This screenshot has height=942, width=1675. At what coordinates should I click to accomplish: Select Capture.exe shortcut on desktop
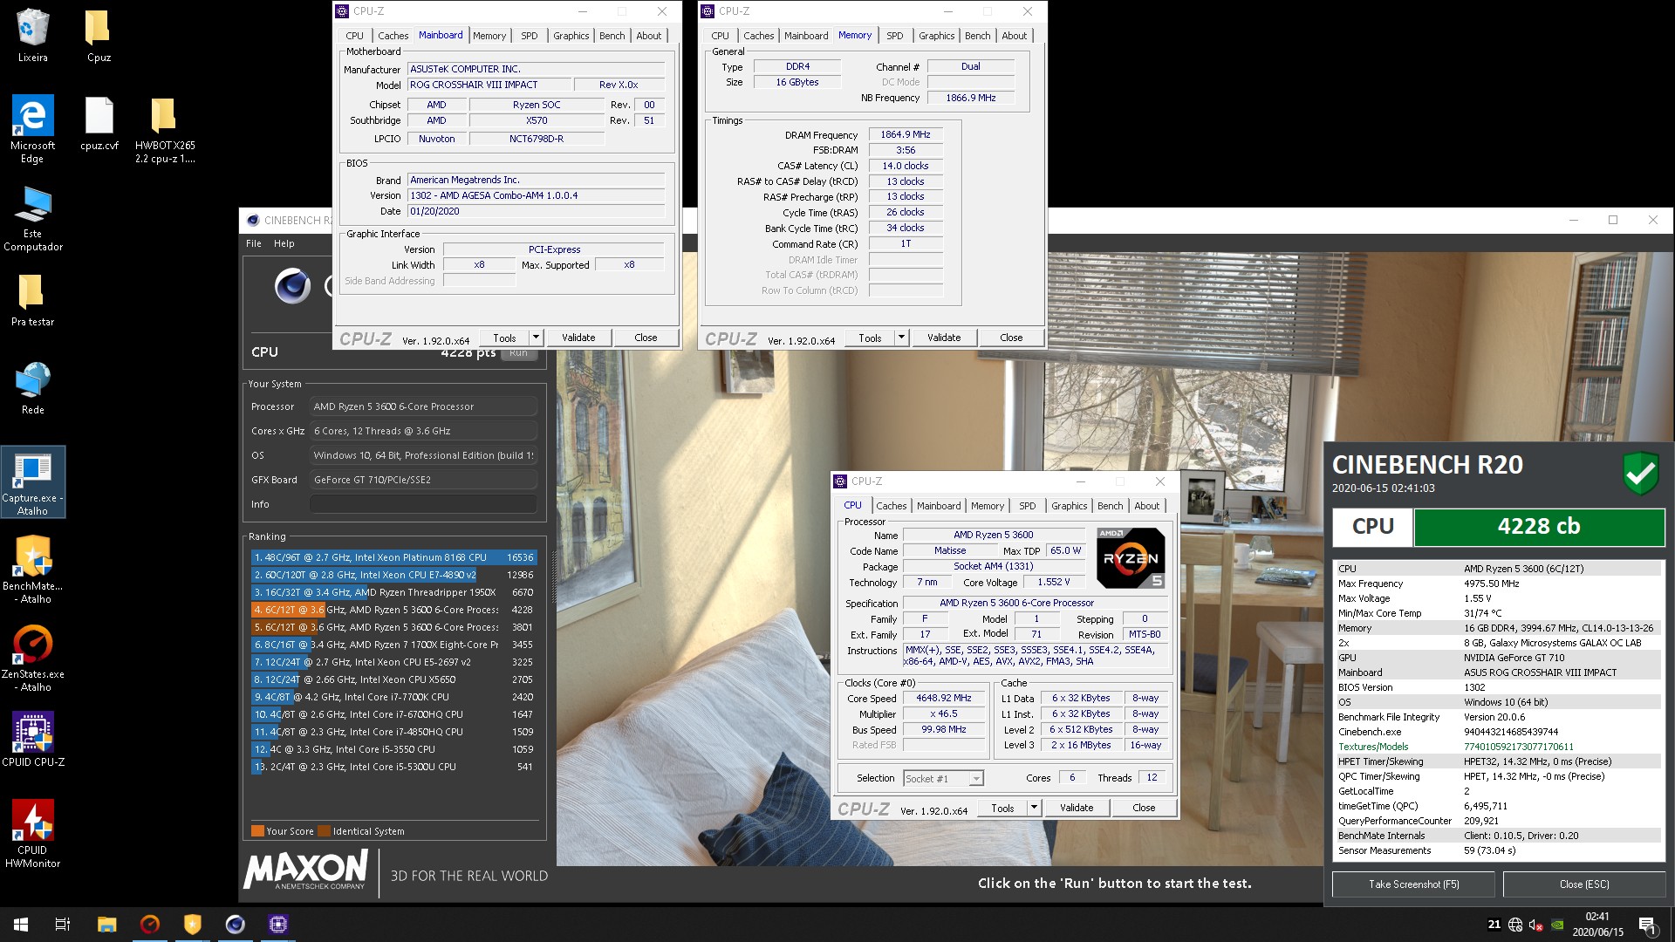[33, 482]
